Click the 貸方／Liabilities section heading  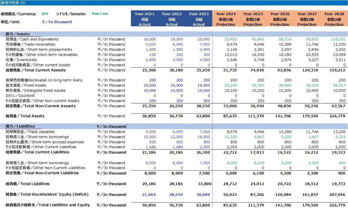[x=20, y=126]
